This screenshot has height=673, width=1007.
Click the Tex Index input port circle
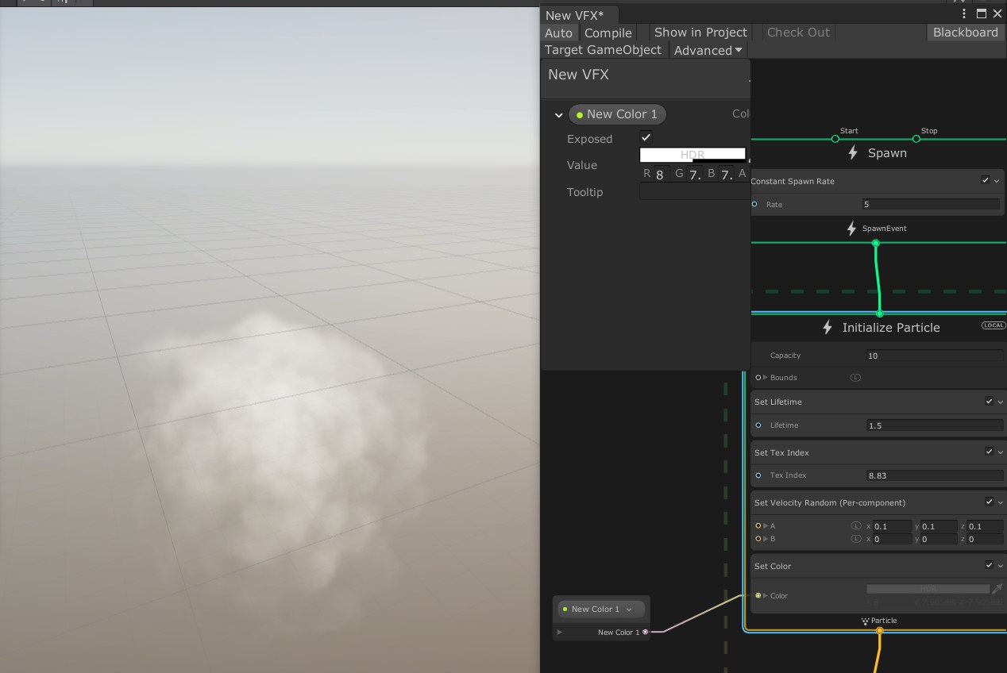click(758, 475)
